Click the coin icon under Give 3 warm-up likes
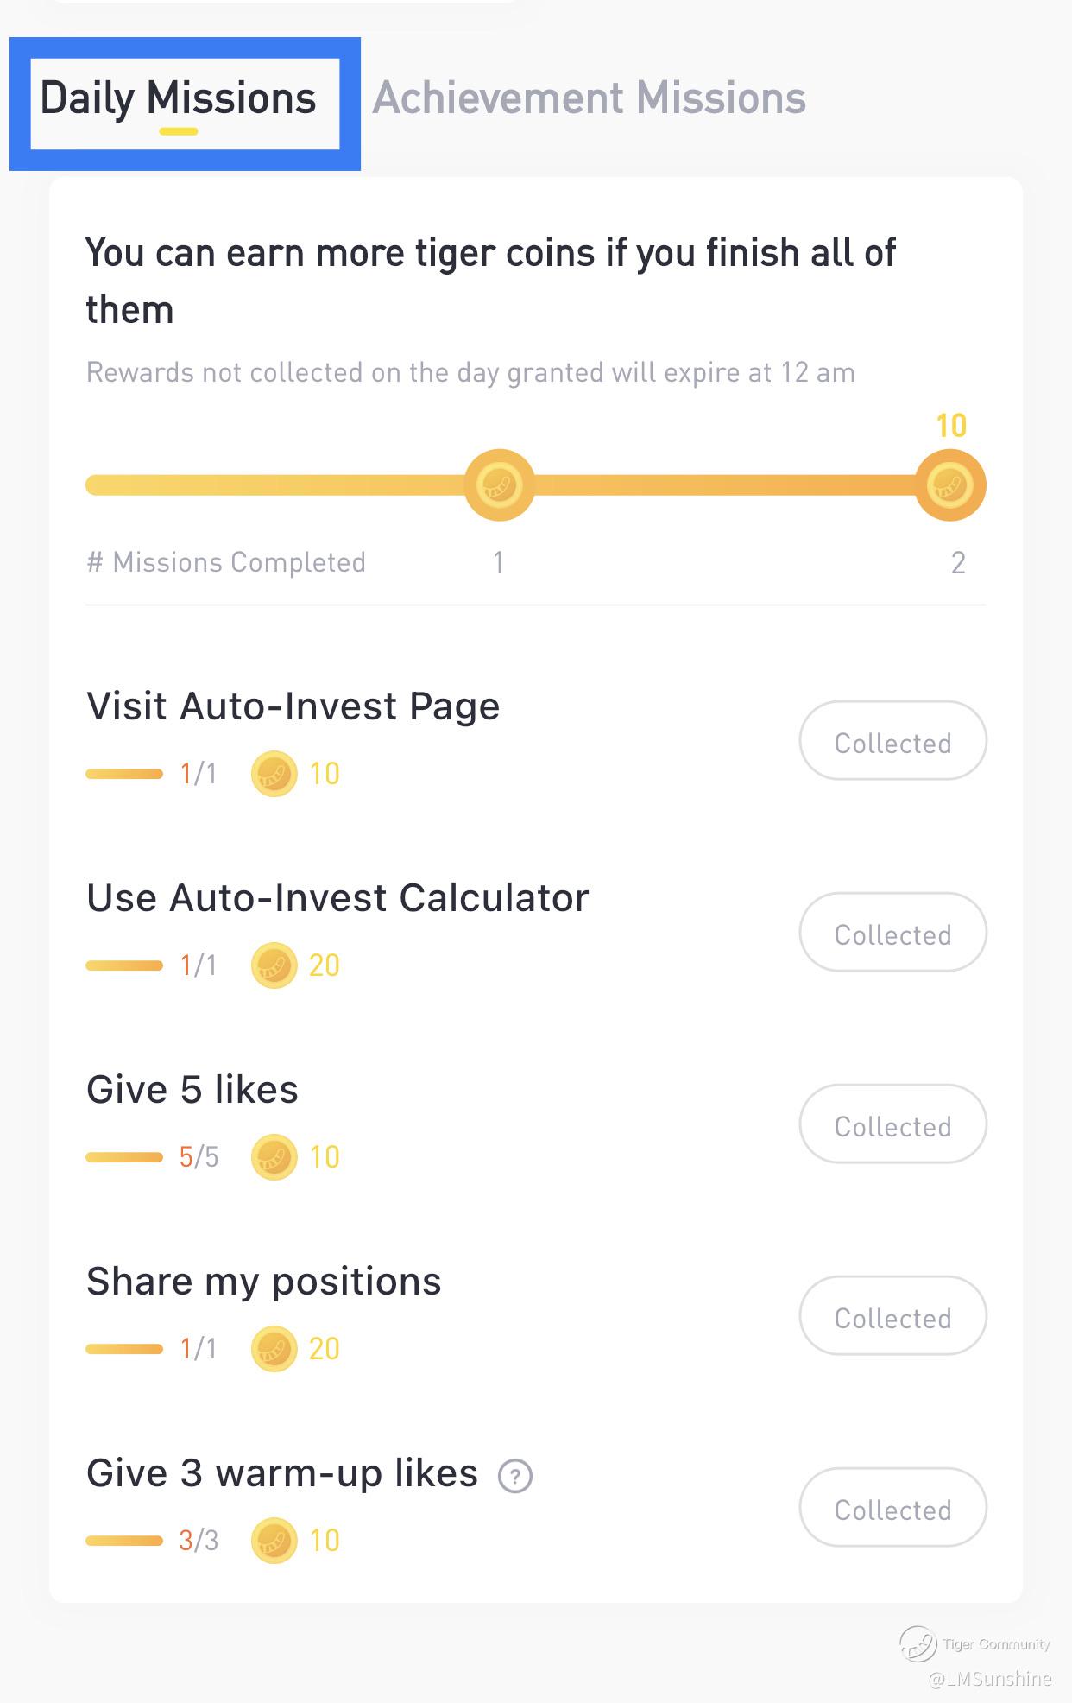The height and width of the screenshot is (1703, 1072). coord(274,1541)
